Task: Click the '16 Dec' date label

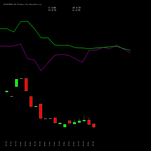Action: tap(59, 144)
